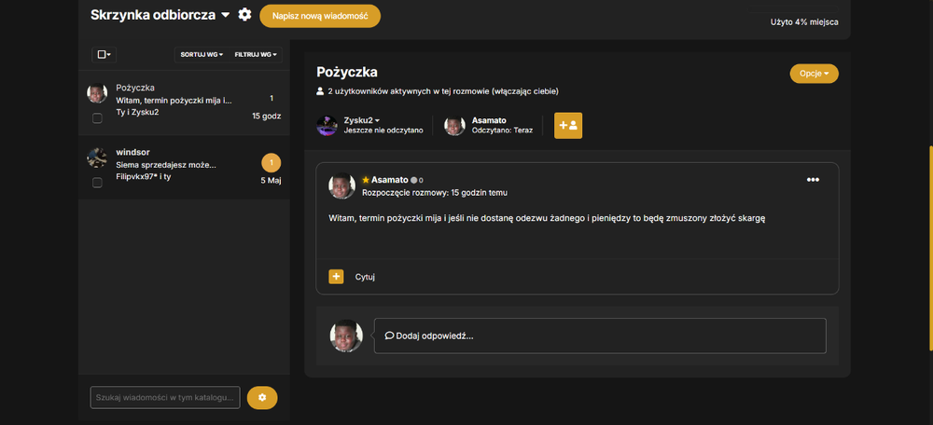Open inbox settings gear icon
This screenshot has height=425, width=933.
[x=244, y=15]
